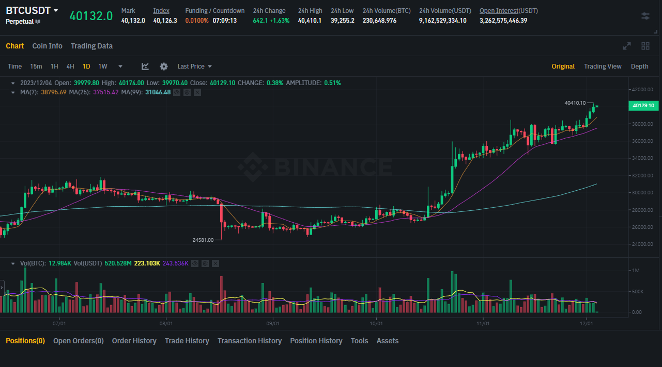This screenshot has width=662, height=367.
Task: Switch chart interval to 1H
Action: [x=54, y=66]
